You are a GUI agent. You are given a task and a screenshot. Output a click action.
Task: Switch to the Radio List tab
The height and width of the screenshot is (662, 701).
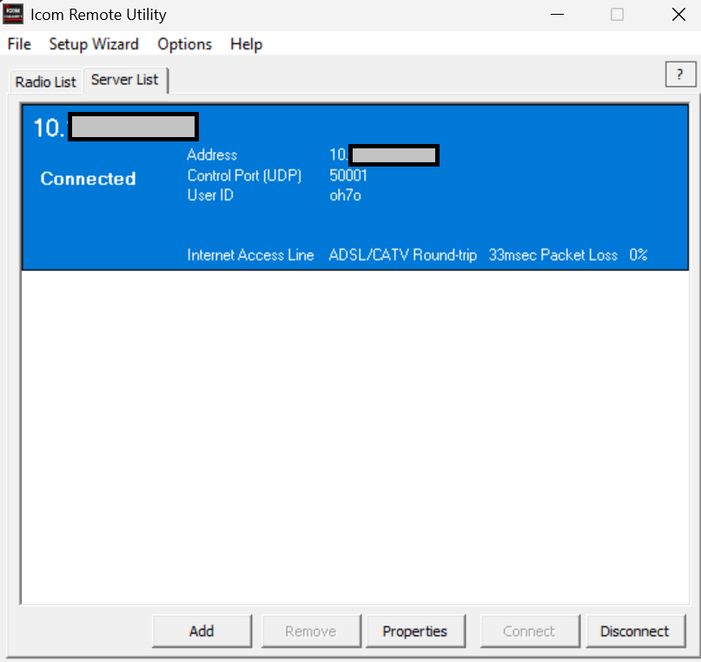point(46,82)
